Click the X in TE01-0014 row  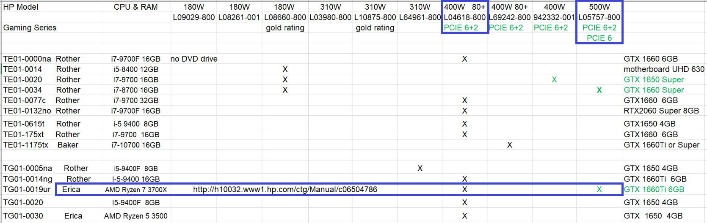(x=285, y=69)
